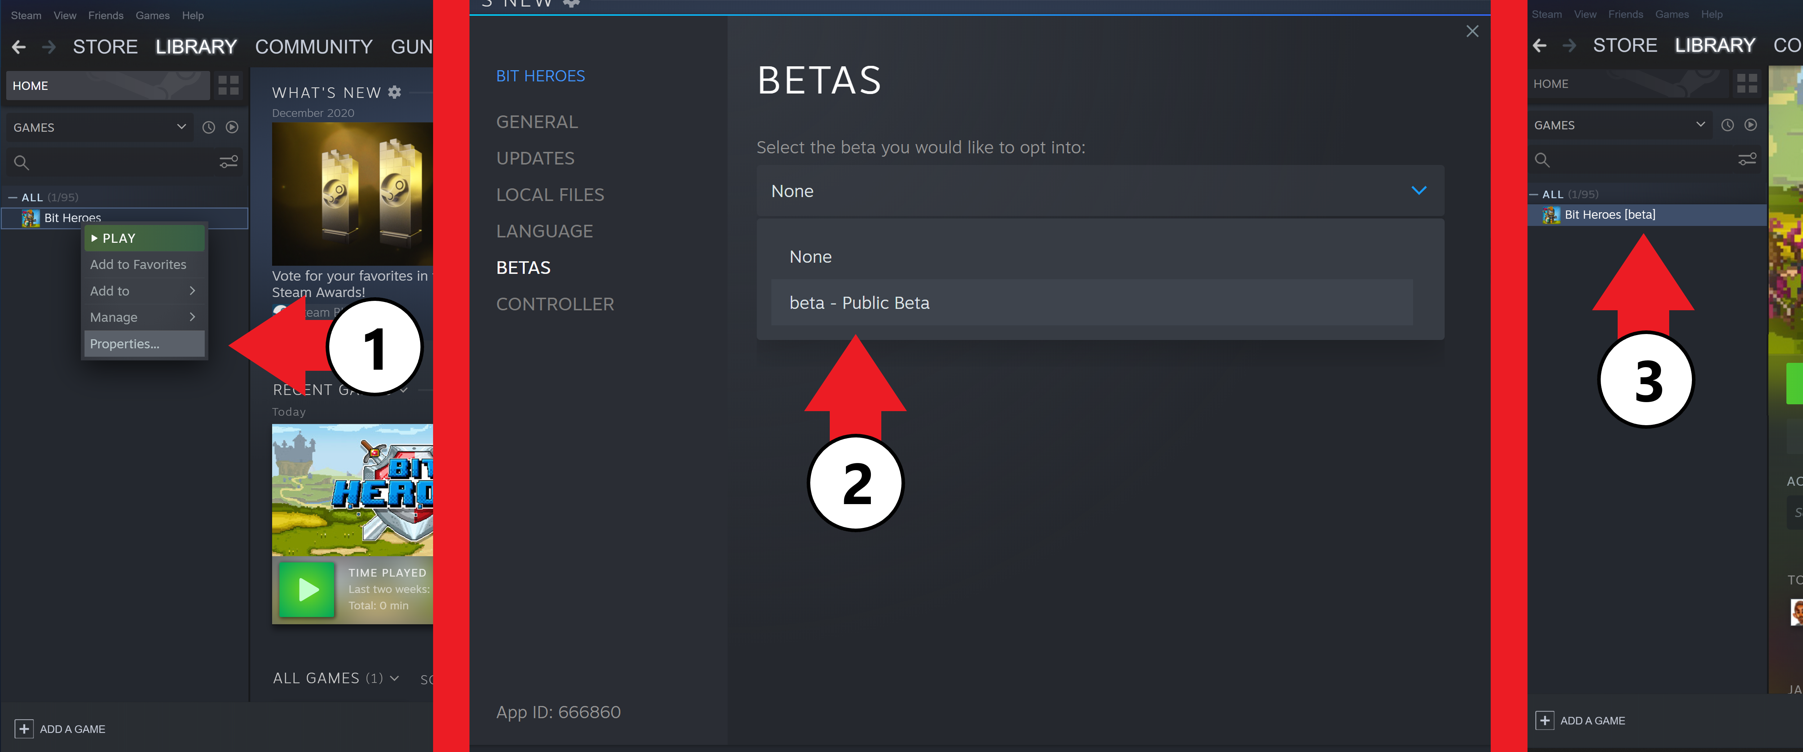The image size is (1803, 752).
Task: Open advanced filter sliders icon in search bar
Action: click(229, 162)
